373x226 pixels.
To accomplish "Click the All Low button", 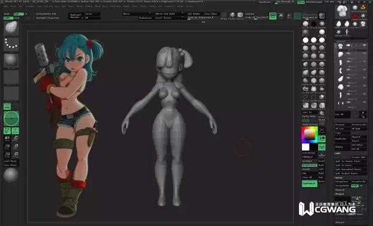I will point(343,128).
